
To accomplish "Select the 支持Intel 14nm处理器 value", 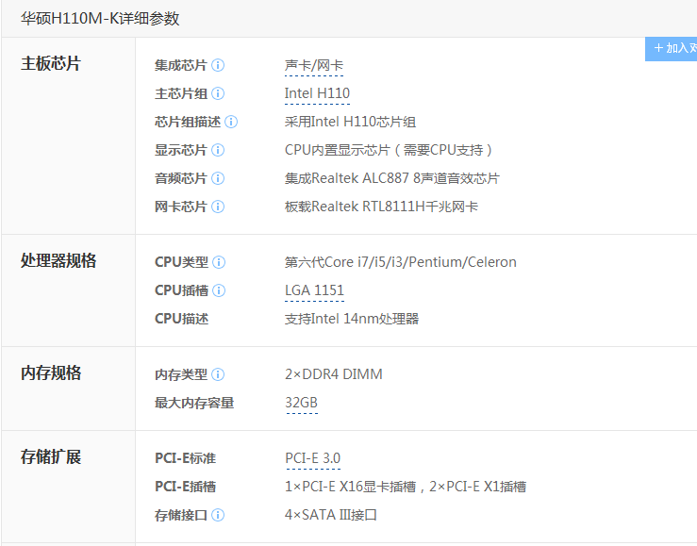I will point(352,319).
